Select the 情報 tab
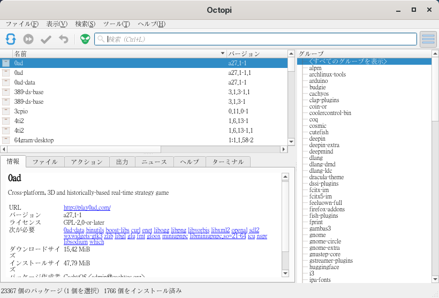439x298 pixels. coord(13,162)
